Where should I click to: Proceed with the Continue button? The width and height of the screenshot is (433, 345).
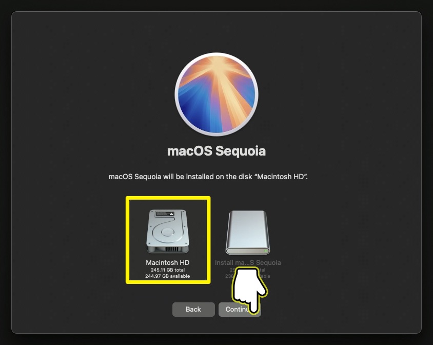[240, 310]
